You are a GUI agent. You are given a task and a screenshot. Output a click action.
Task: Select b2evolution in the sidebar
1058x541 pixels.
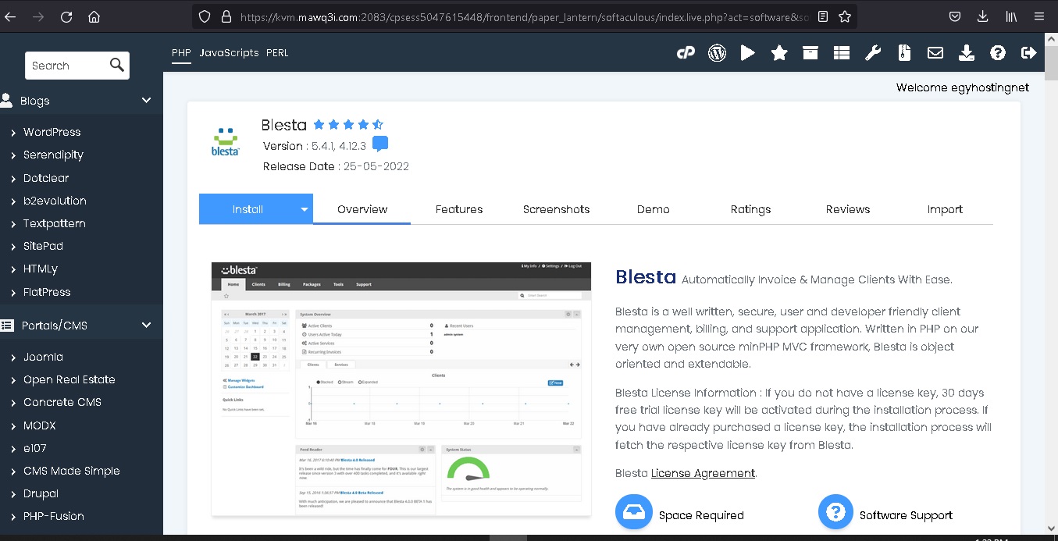pyautogui.click(x=55, y=201)
